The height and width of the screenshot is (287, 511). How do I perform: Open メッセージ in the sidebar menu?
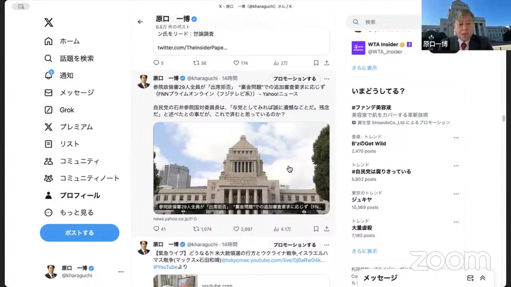pyautogui.click(x=69, y=92)
